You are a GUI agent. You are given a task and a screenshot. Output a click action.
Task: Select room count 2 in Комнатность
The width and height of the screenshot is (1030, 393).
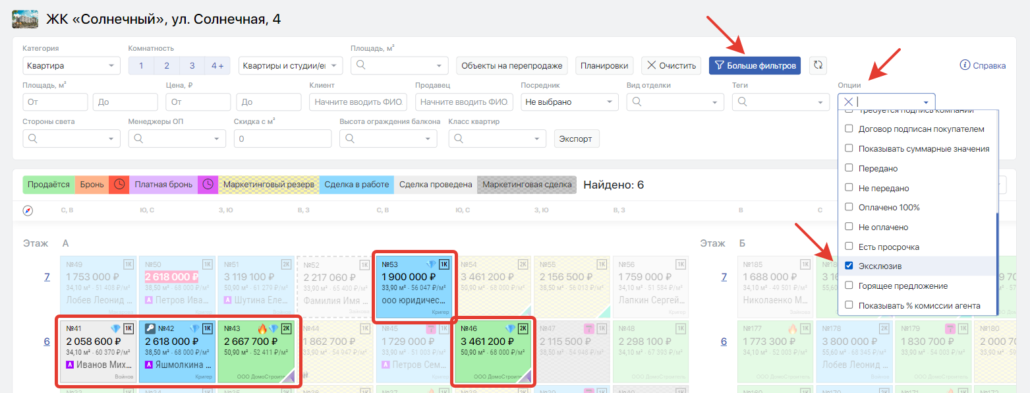pyautogui.click(x=167, y=65)
